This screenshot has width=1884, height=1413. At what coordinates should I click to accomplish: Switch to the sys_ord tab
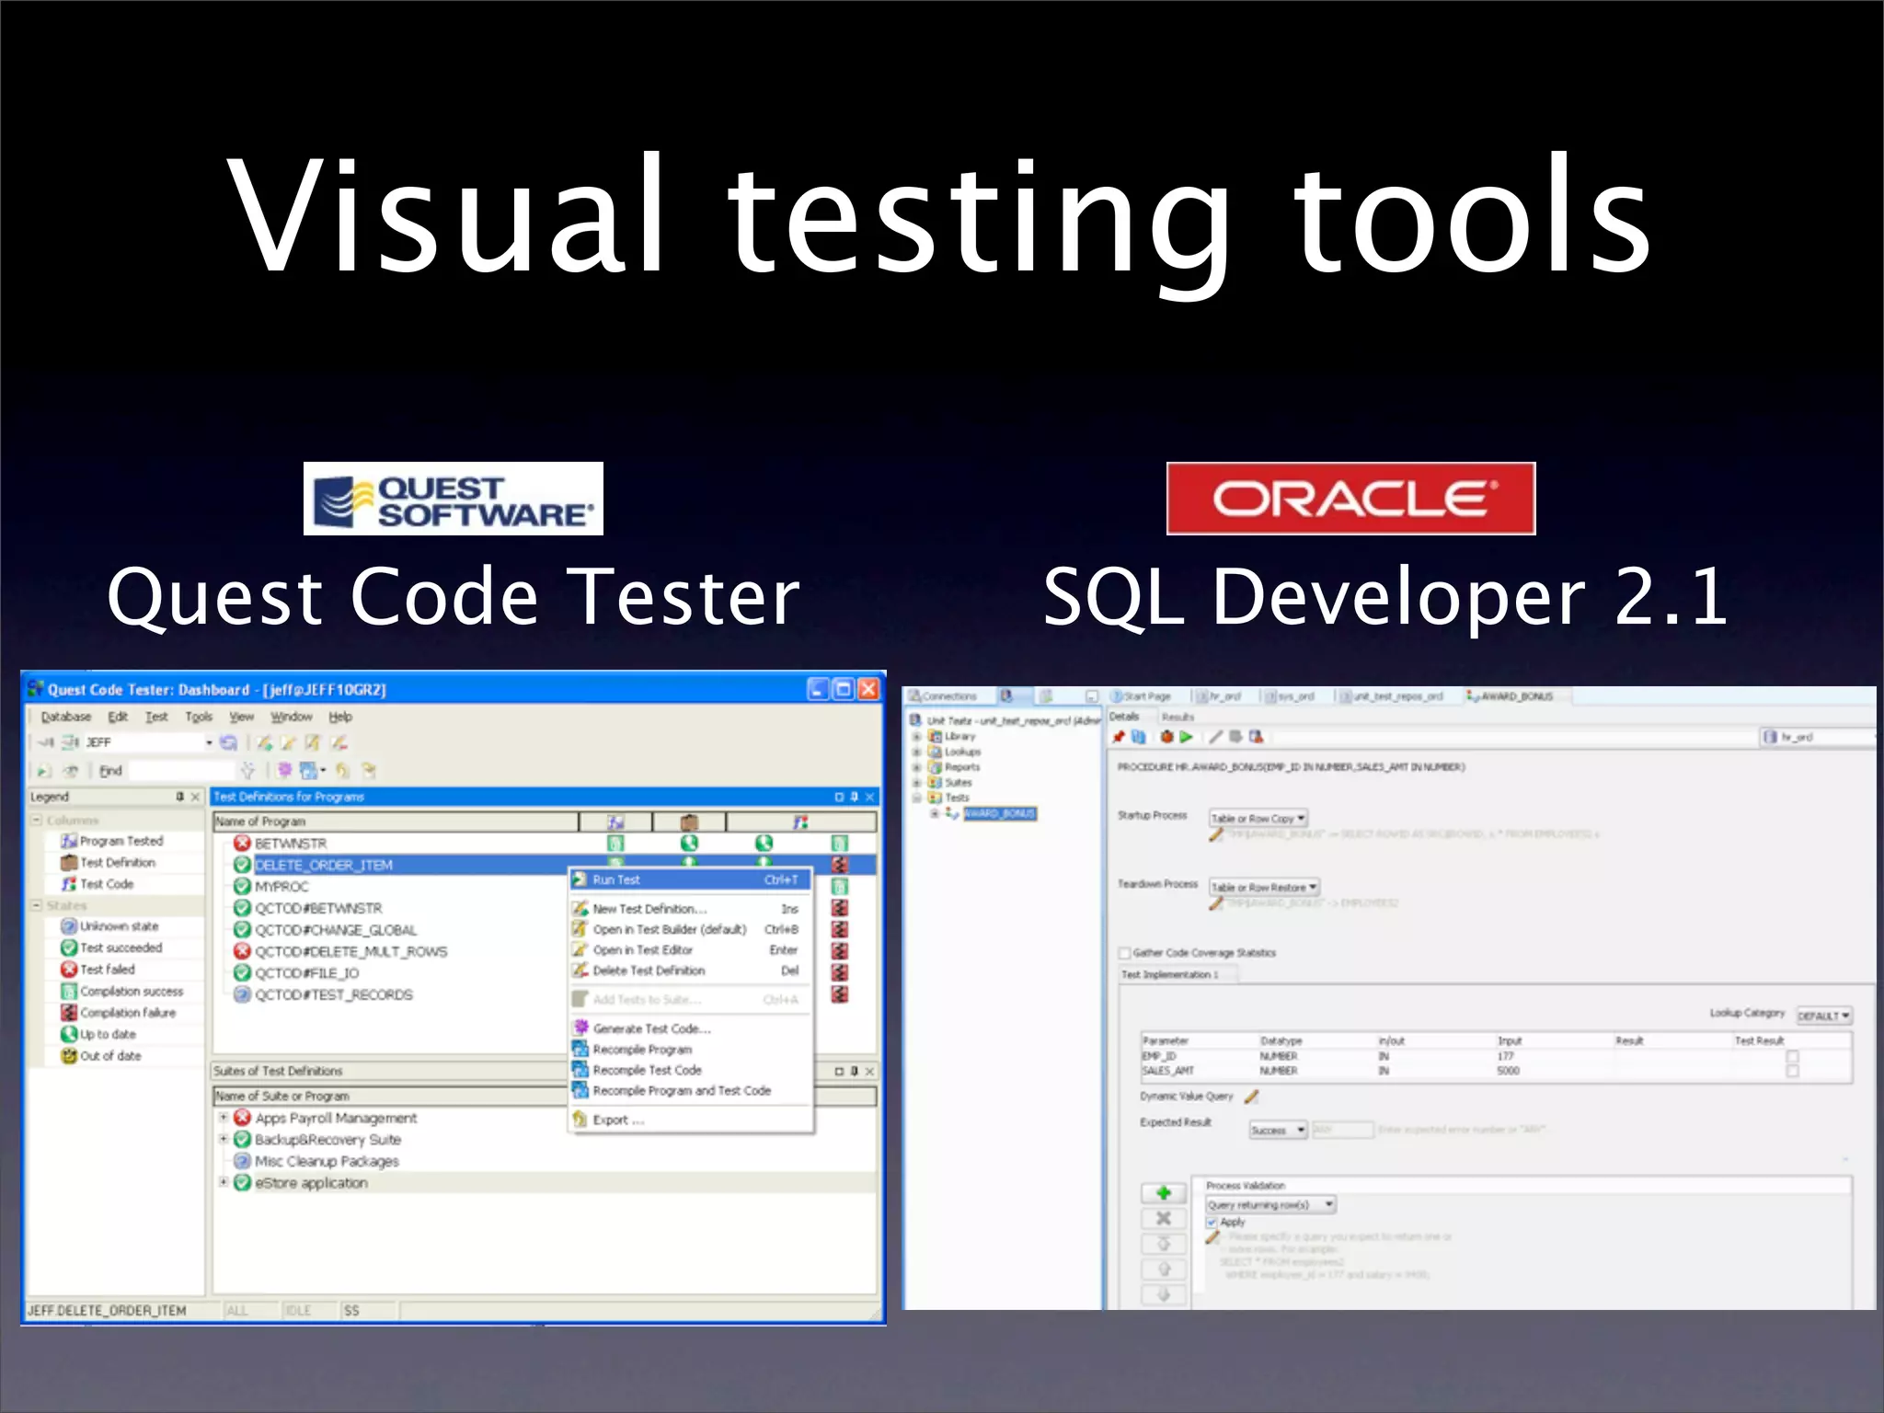1290,696
